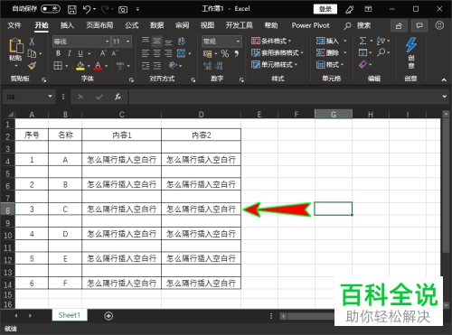Image resolution: width=452 pixels, height=335 pixels.
Task: Open the 公式 ribbon tab
Action: pos(132,25)
